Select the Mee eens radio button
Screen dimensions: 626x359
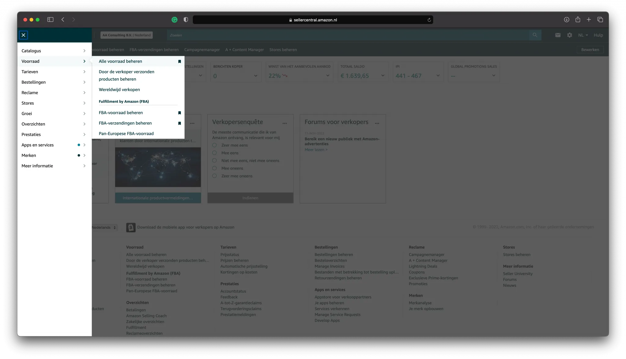pos(215,153)
